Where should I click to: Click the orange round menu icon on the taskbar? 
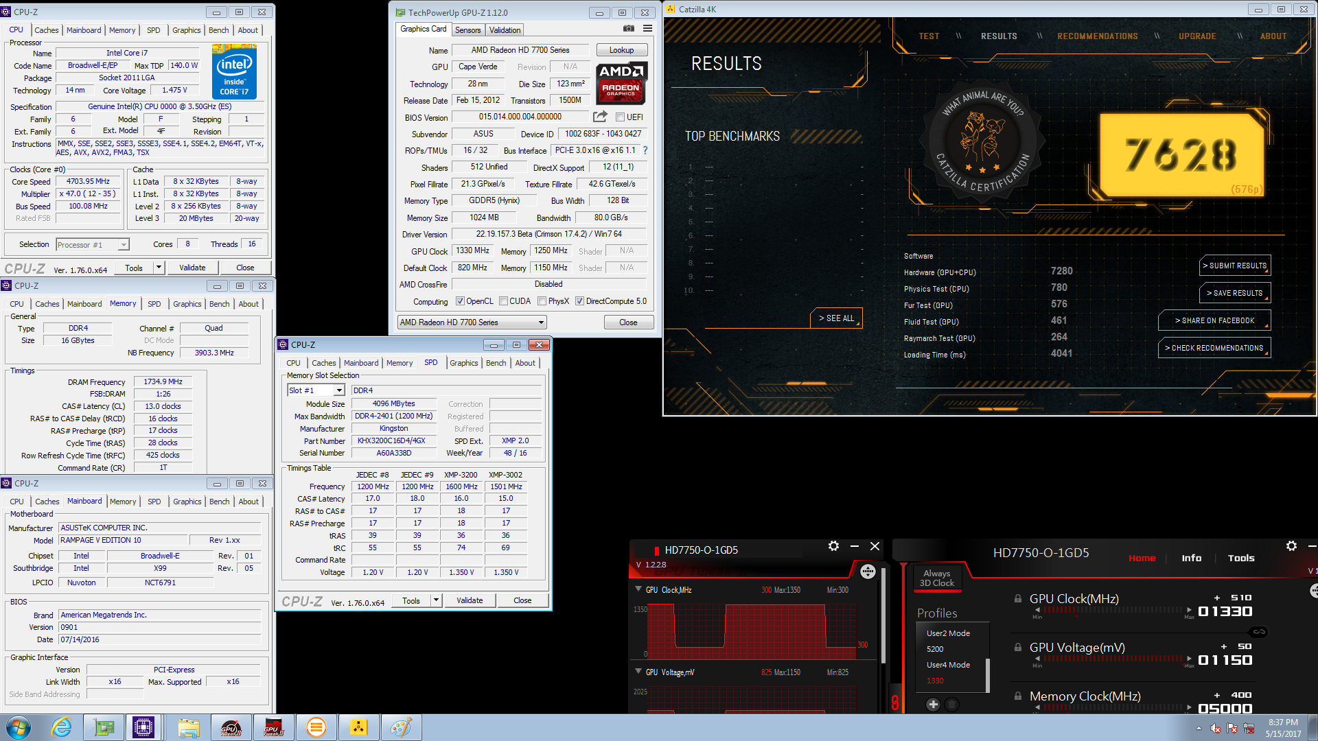click(x=316, y=727)
